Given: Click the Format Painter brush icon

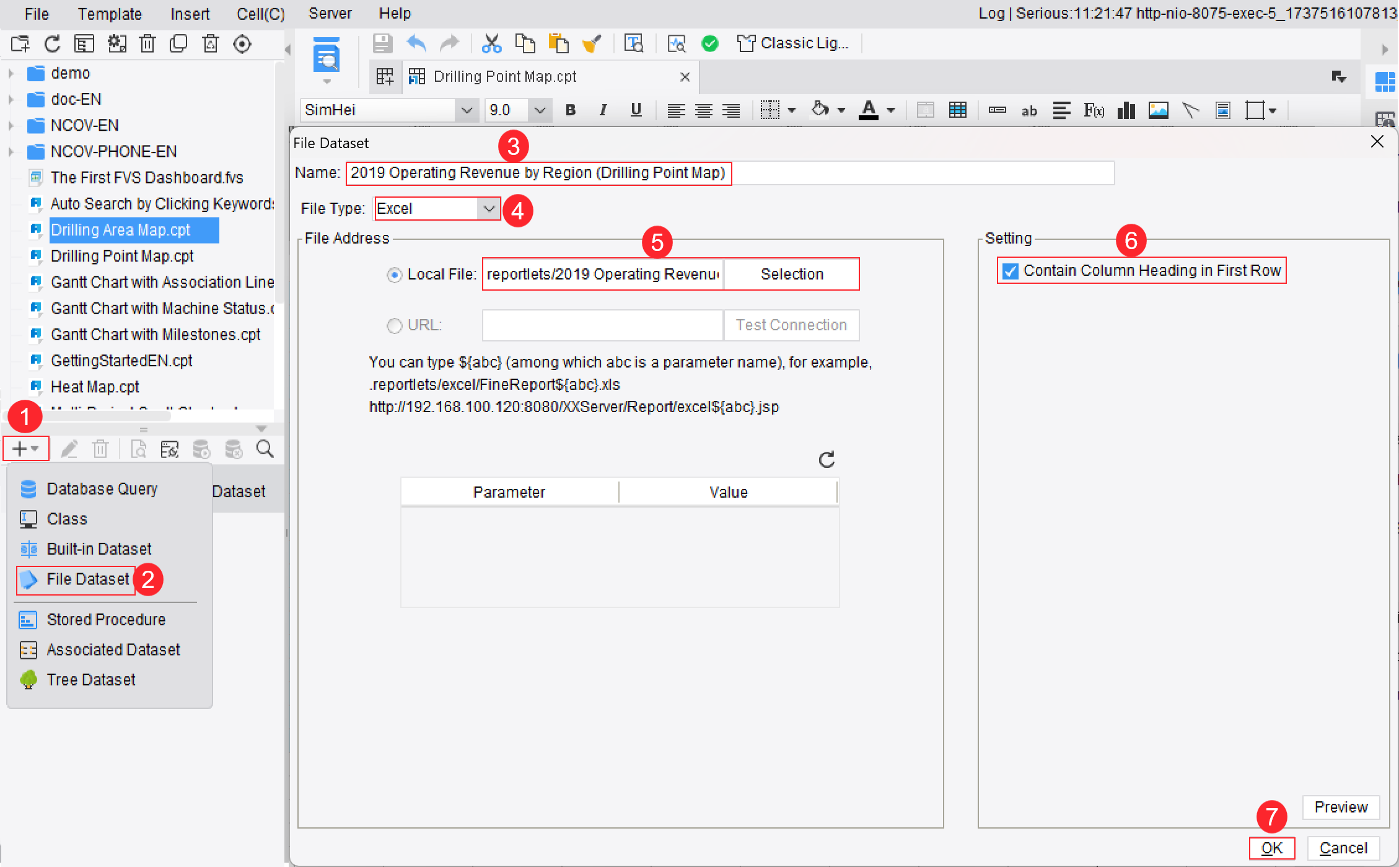Looking at the screenshot, I should click(x=592, y=43).
